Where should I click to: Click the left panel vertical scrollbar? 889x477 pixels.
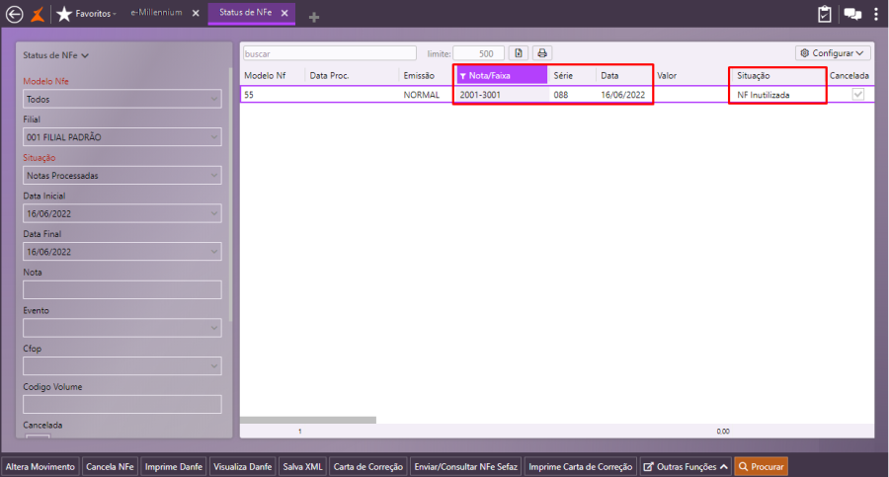[x=230, y=193]
